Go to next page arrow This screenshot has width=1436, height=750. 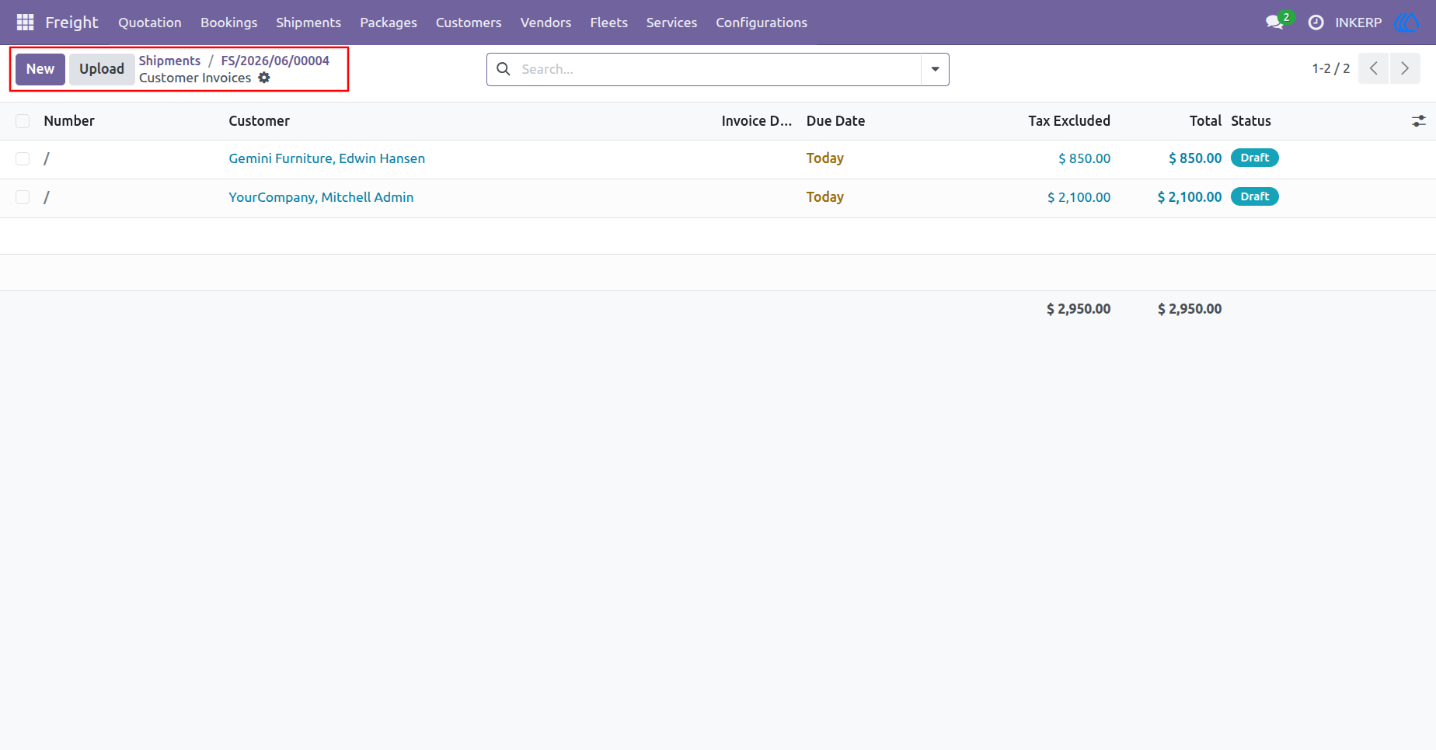pyautogui.click(x=1405, y=68)
